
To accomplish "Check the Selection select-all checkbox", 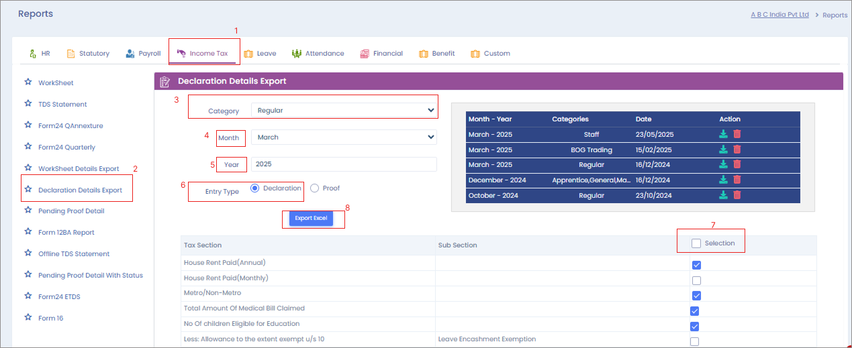I will coord(696,243).
